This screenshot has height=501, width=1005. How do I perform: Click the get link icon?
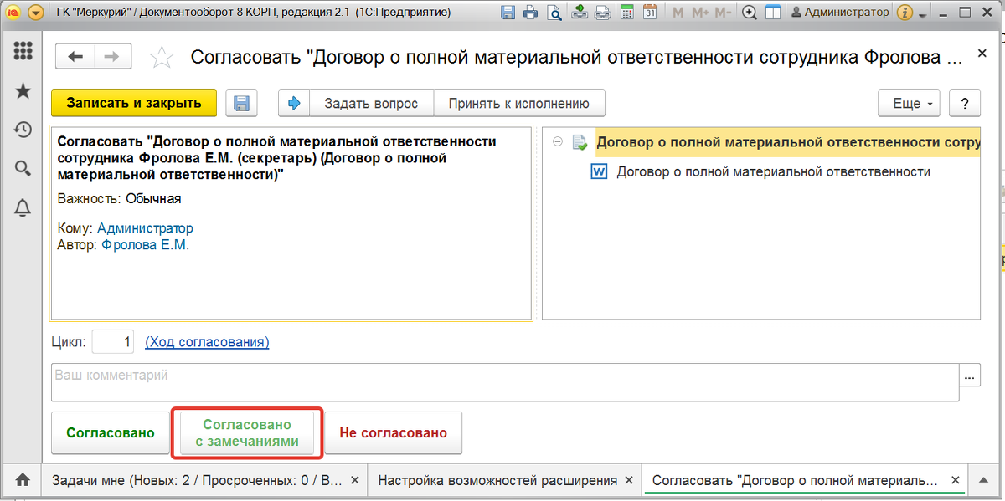click(x=580, y=13)
